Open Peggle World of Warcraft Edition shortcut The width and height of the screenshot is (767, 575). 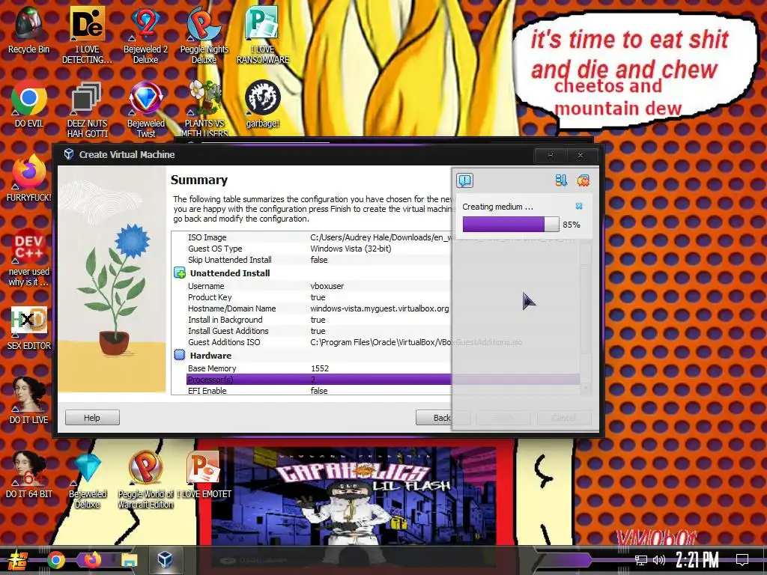146,479
